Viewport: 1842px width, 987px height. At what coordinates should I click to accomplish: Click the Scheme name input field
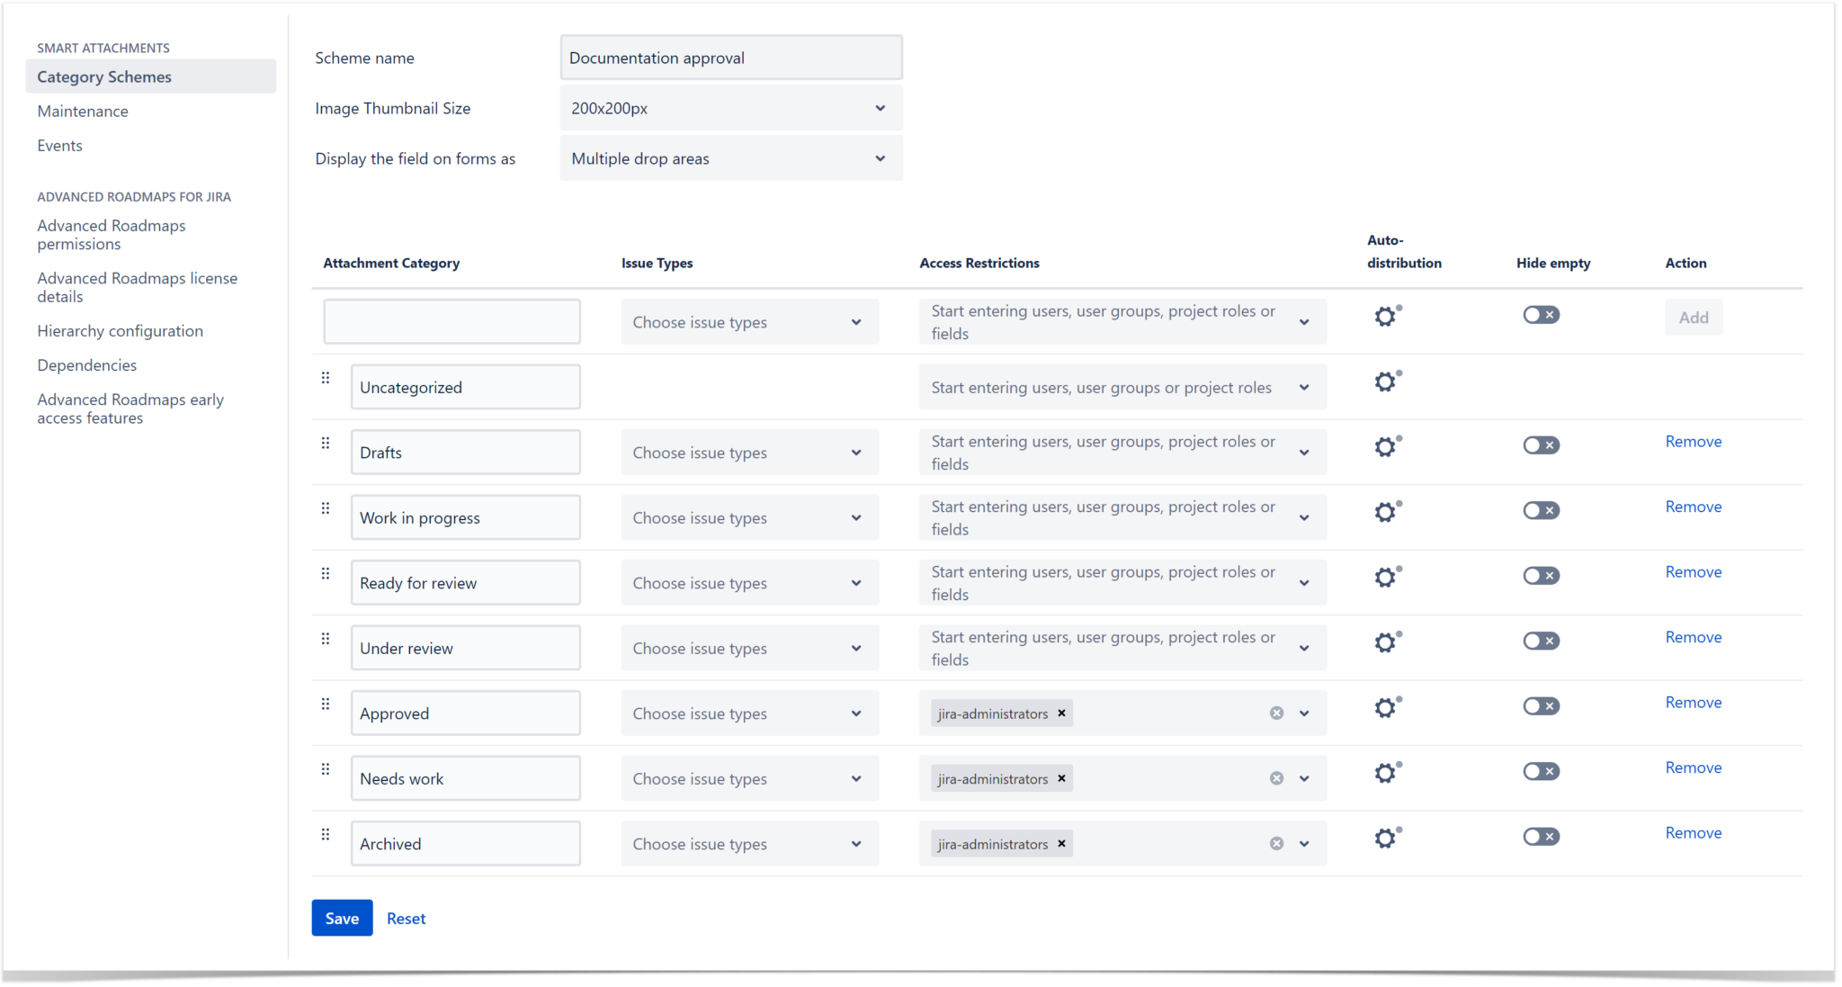point(730,57)
